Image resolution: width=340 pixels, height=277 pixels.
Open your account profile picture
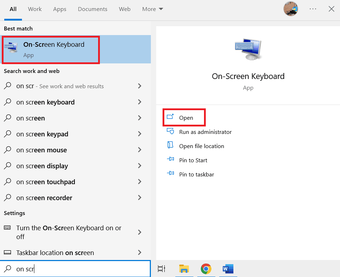[x=291, y=9]
